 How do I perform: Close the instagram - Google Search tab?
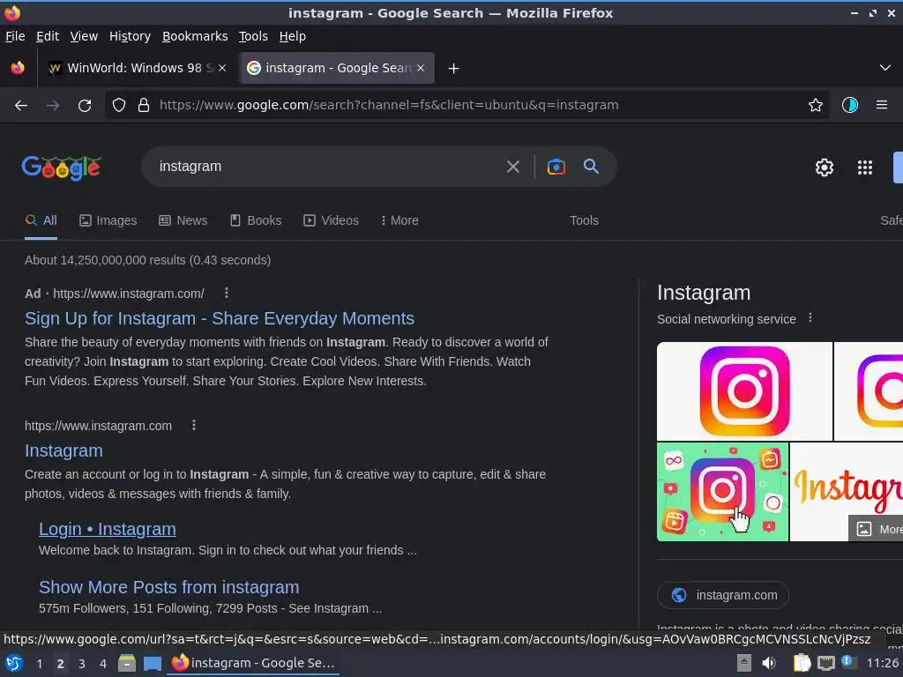click(x=421, y=68)
